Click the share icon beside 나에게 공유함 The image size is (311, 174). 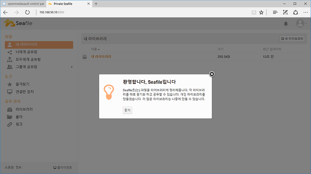coord(10,52)
